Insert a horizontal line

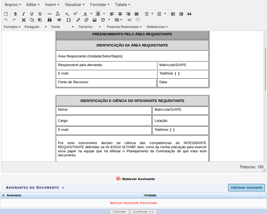point(49,14)
